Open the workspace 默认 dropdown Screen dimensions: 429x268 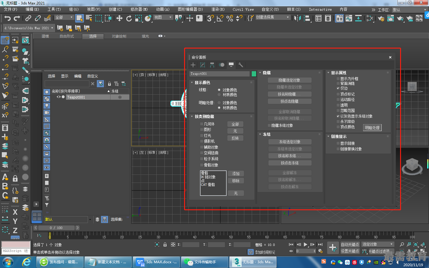coord(410,10)
